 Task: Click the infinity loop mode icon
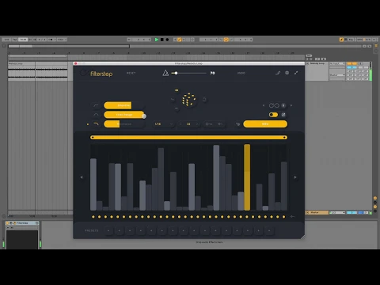point(274,105)
